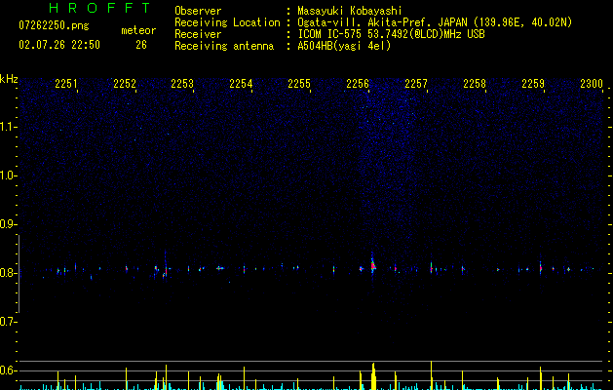613x390 pixels.
Task: Click the strongest meteor echo just after the 2256 marker
Action: click(373, 266)
